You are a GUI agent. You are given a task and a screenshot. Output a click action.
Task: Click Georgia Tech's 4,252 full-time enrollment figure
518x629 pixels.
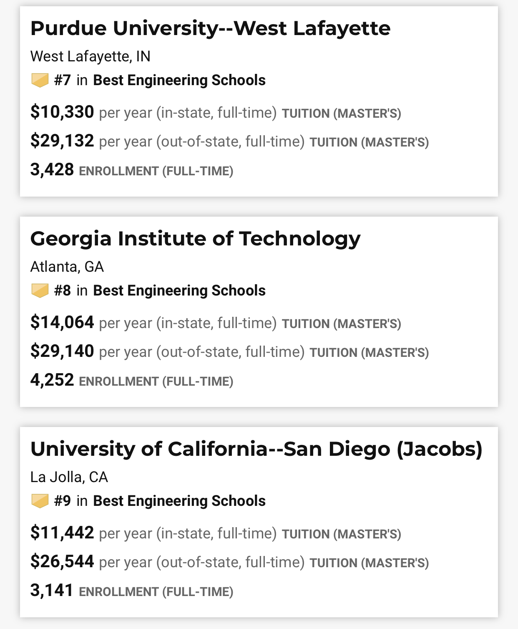pyautogui.click(x=52, y=381)
